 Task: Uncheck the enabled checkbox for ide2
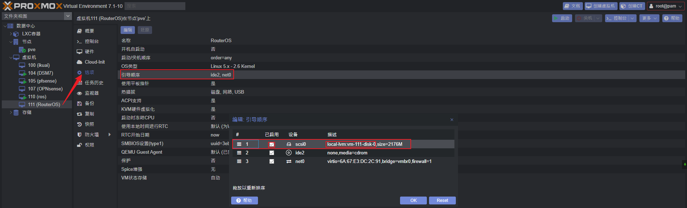pos(272,153)
